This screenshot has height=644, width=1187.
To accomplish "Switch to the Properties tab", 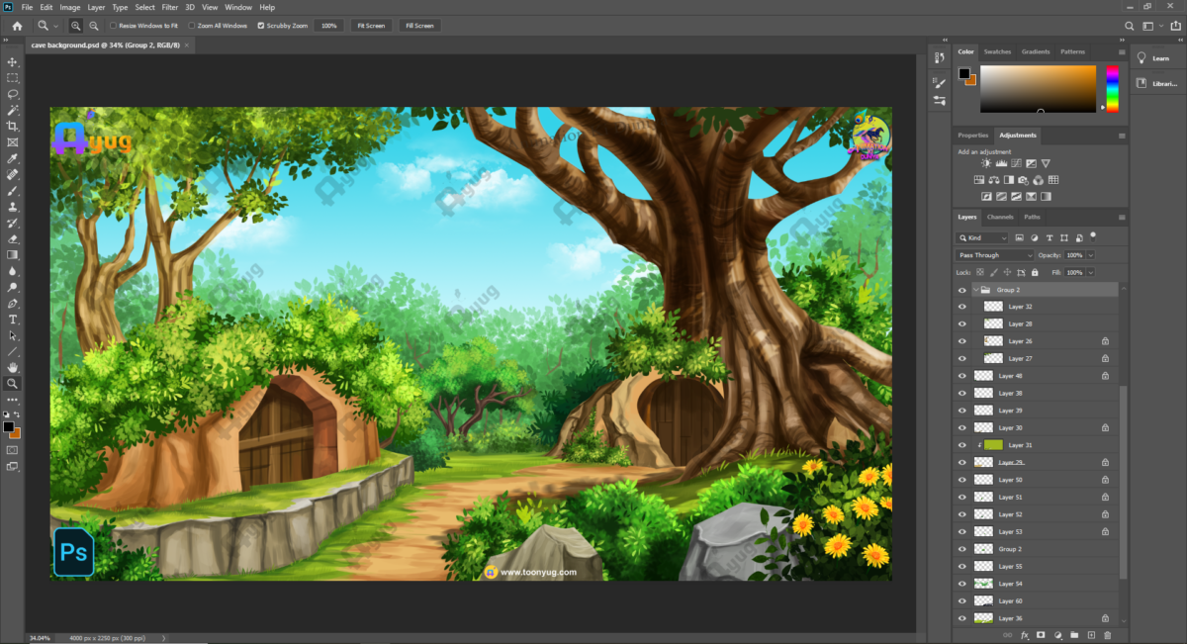I will point(972,135).
